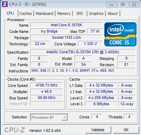This screenshot has height=135, width=141.
Task: Switch to the Caches tab
Action: [x=26, y=13]
